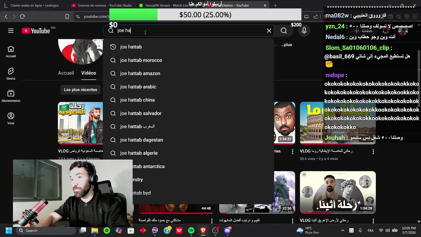The image size is (421, 237).
Task: Open Accueil in the left sidebar
Action: [11, 52]
